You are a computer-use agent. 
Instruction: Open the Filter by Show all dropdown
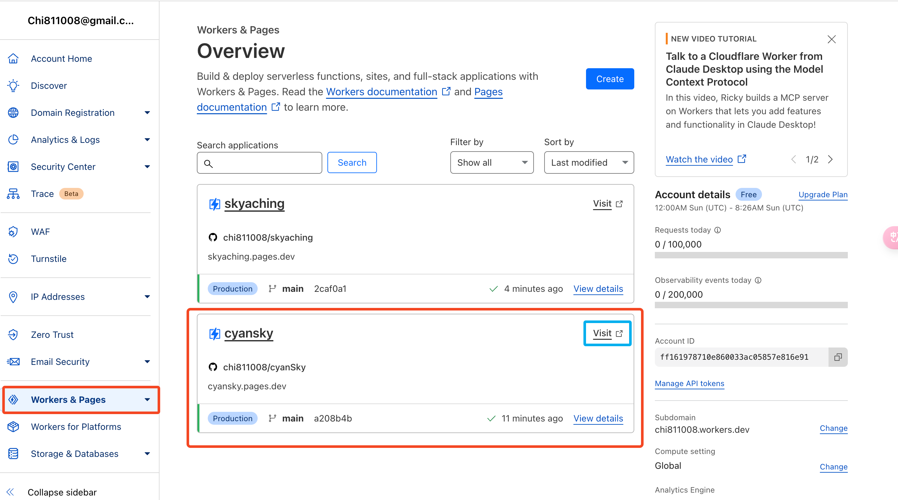(x=491, y=162)
